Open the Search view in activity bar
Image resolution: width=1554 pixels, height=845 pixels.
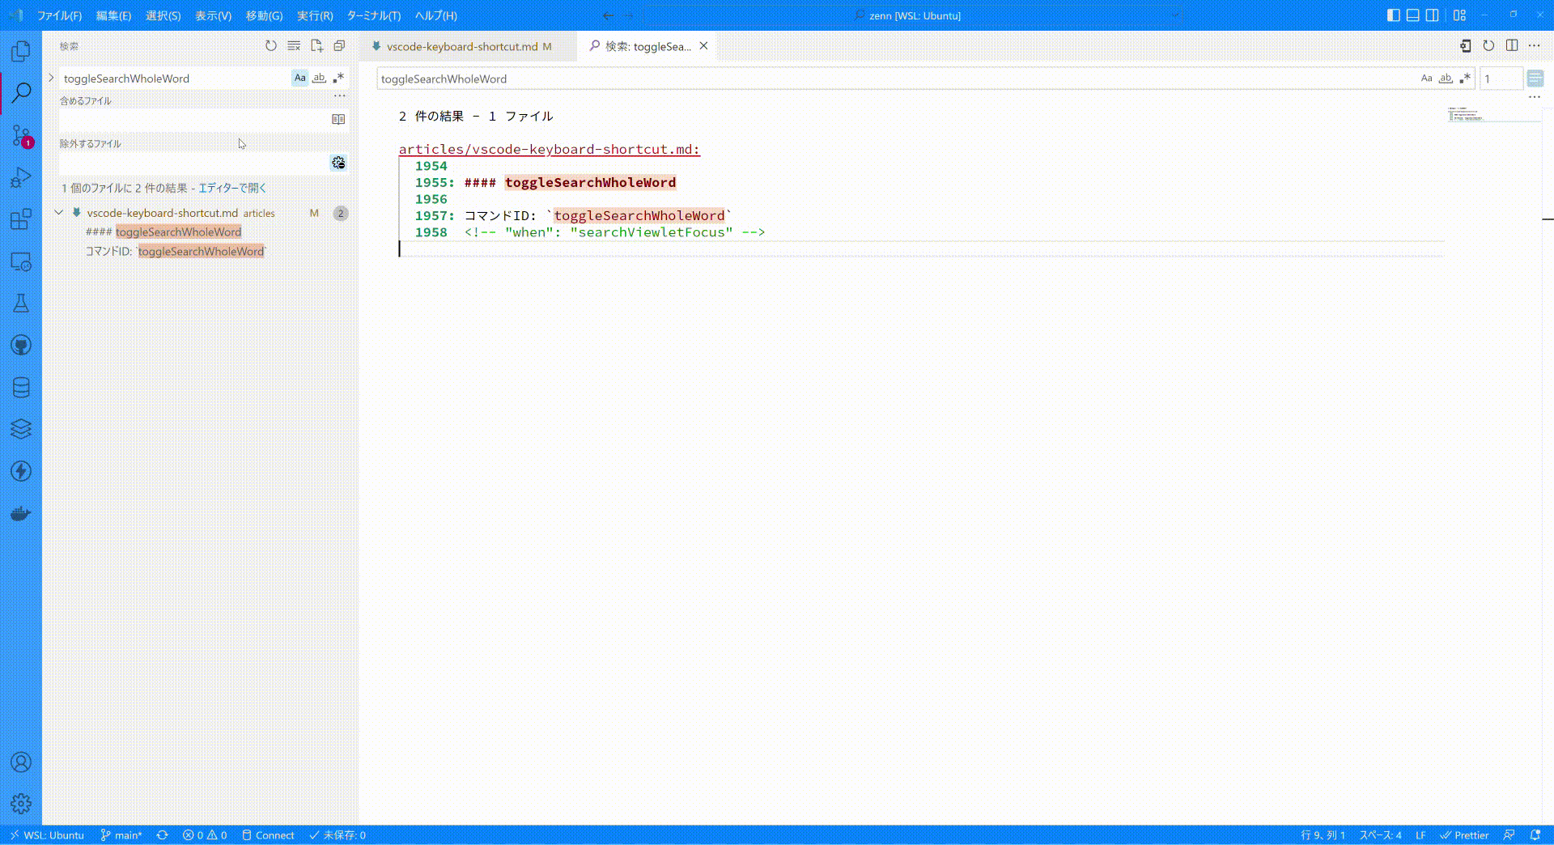point(21,93)
